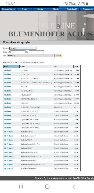Screen dimensions: 94x193
Task: Sort the table by Cena header
Action: (77, 66)
